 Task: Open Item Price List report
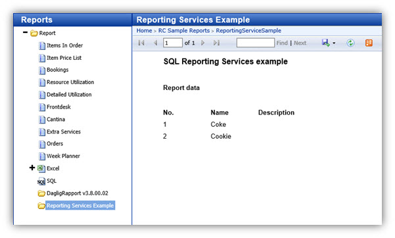[64, 58]
